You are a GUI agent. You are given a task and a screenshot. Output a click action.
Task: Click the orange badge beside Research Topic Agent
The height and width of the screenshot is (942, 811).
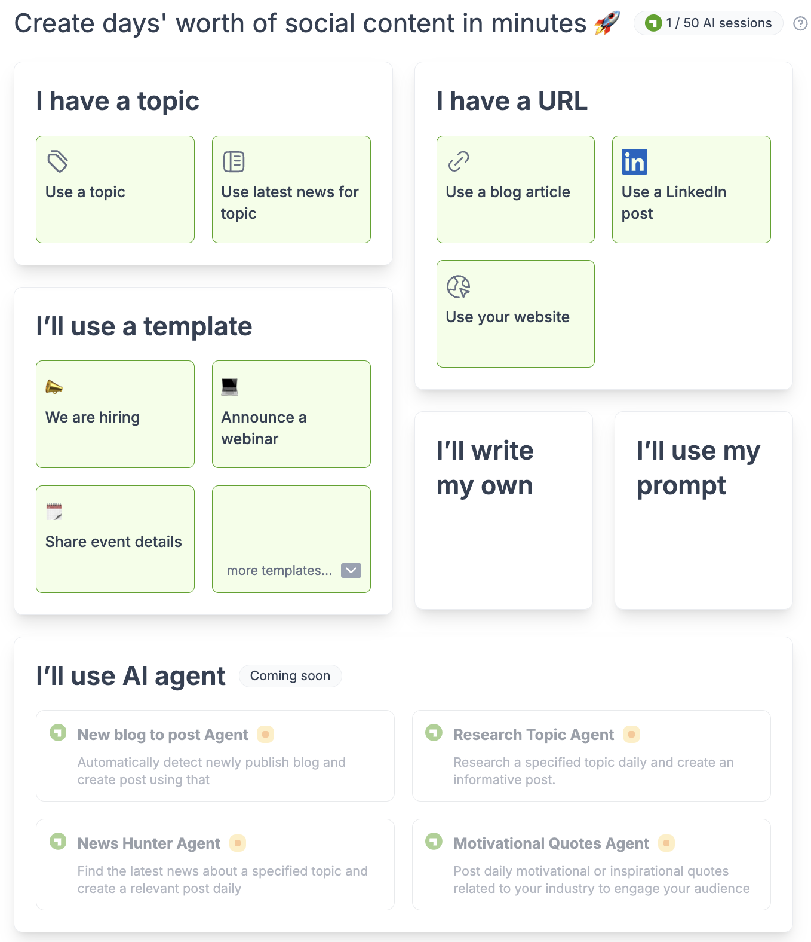click(x=631, y=734)
